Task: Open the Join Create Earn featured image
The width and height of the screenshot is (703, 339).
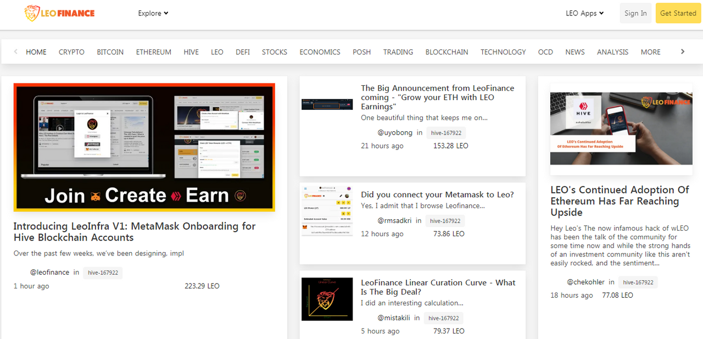Action: click(144, 147)
